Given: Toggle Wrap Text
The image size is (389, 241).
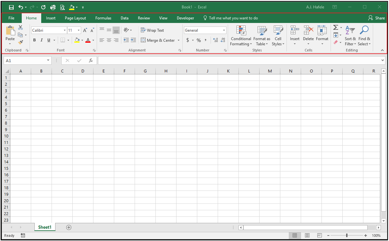Looking at the screenshot, I should [152, 30].
